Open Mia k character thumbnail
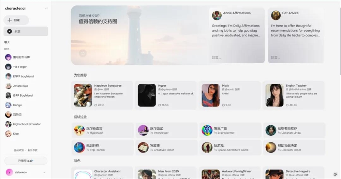 click(210, 95)
